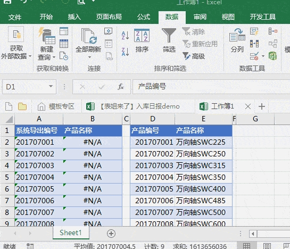Image resolution: width=290 pixels, height=249 pixels.
Task: Click the Consolidate icon
Action: pyautogui.click(x=273, y=31)
